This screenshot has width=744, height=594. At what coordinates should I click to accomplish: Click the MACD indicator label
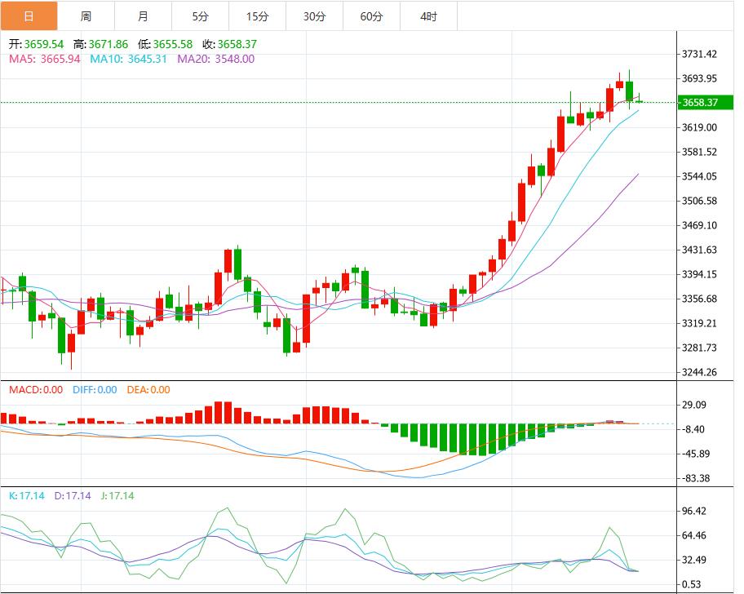click(35, 390)
